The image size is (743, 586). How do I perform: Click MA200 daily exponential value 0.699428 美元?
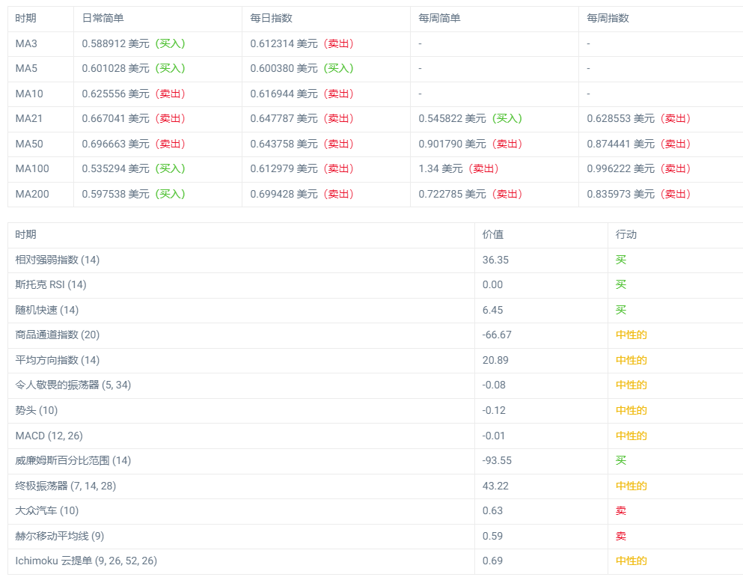pyautogui.click(x=284, y=194)
